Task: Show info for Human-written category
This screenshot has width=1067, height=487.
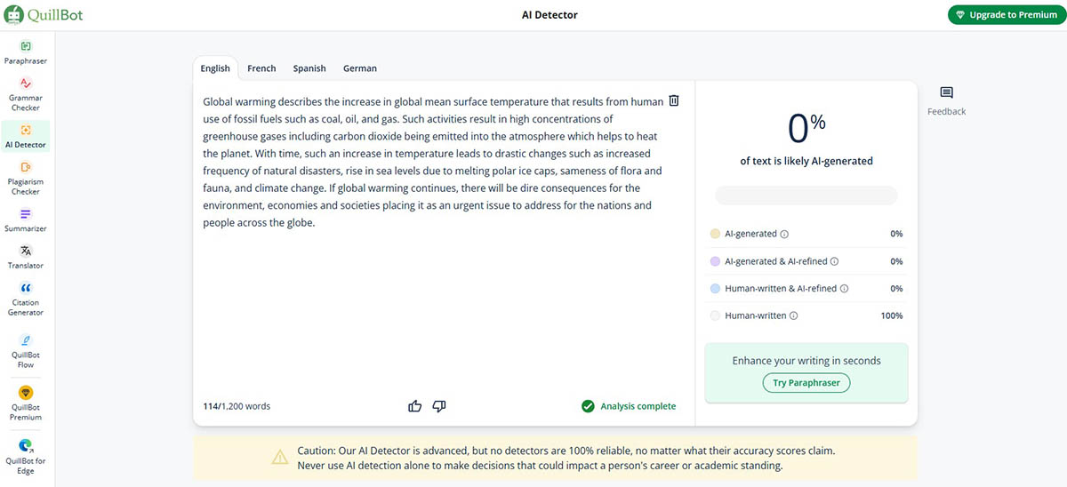Action: coord(793,315)
